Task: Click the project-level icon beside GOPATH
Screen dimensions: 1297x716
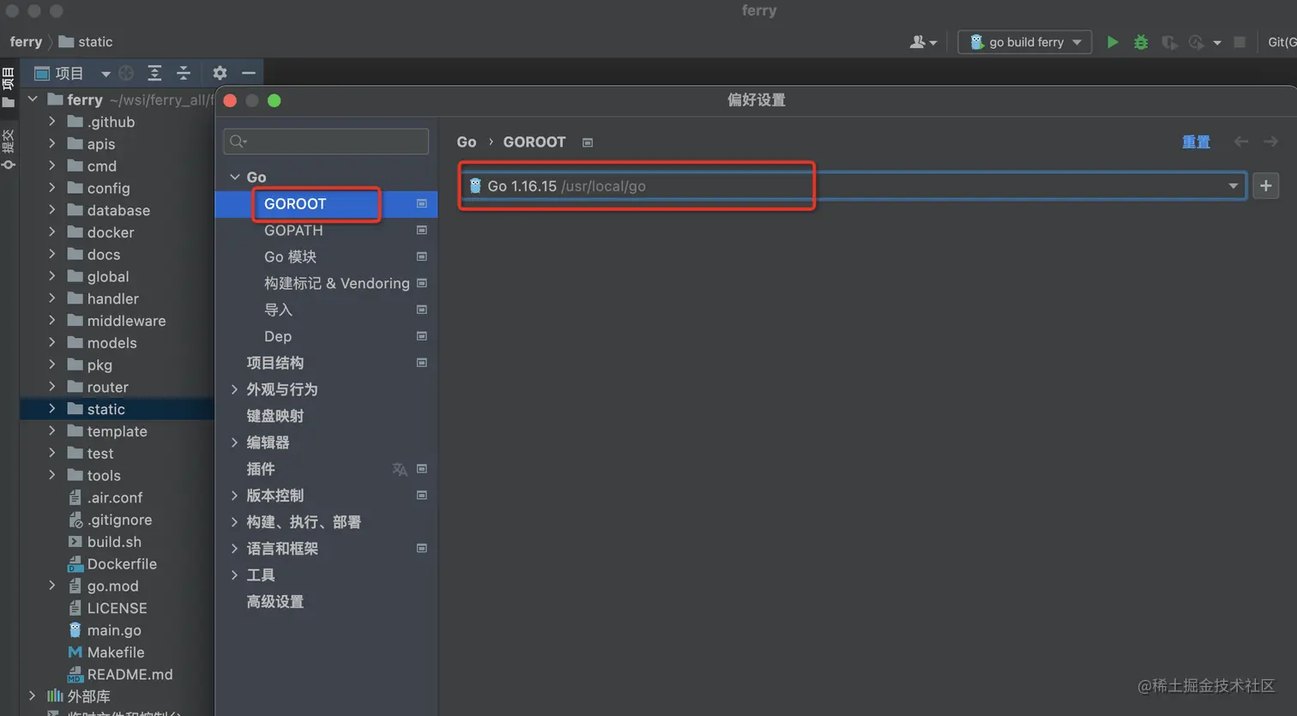Action: click(x=421, y=230)
